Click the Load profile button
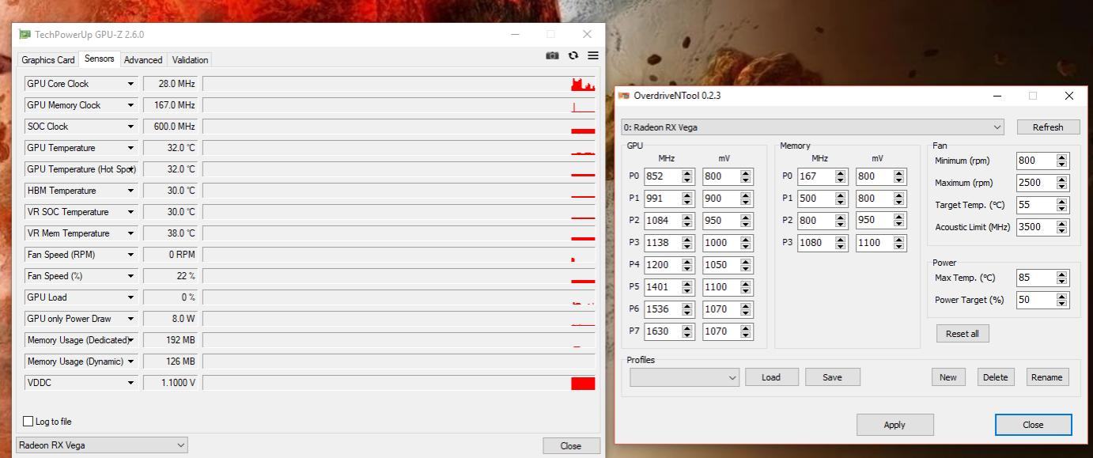The image size is (1093, 458). pyautogui.click(x=771, y=377)
